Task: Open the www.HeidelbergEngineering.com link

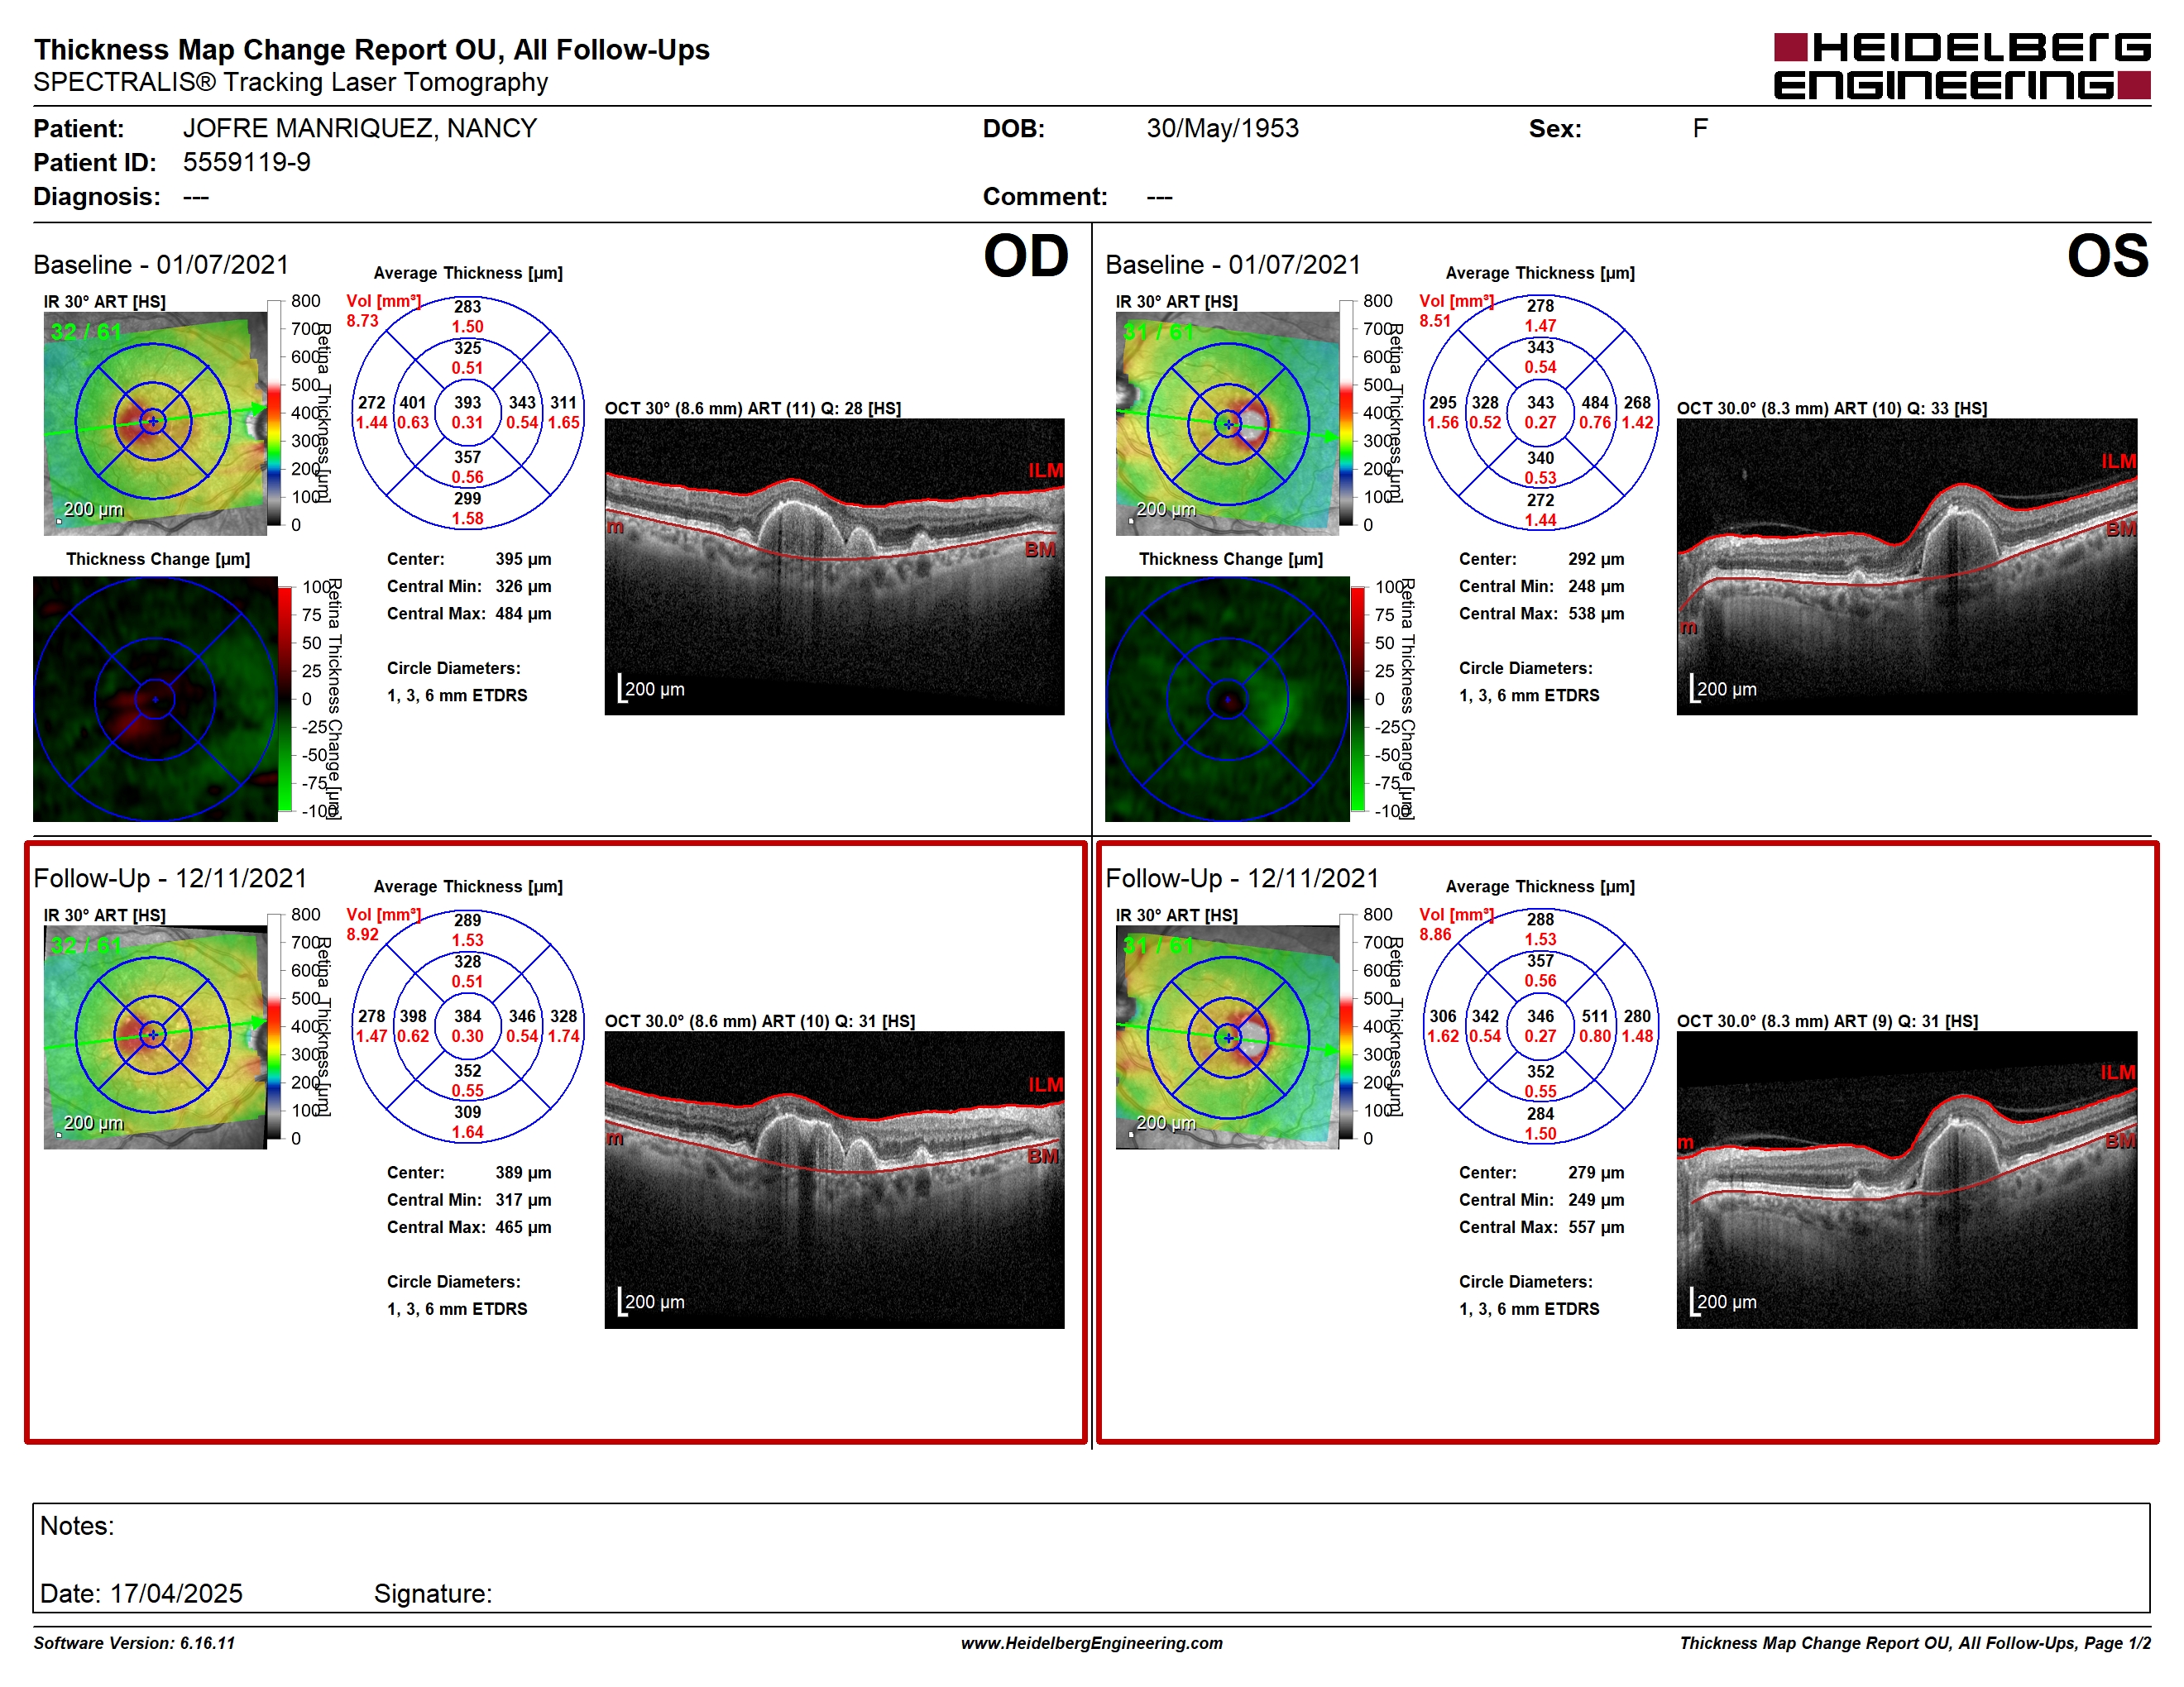Action: coord(1092,1643)
